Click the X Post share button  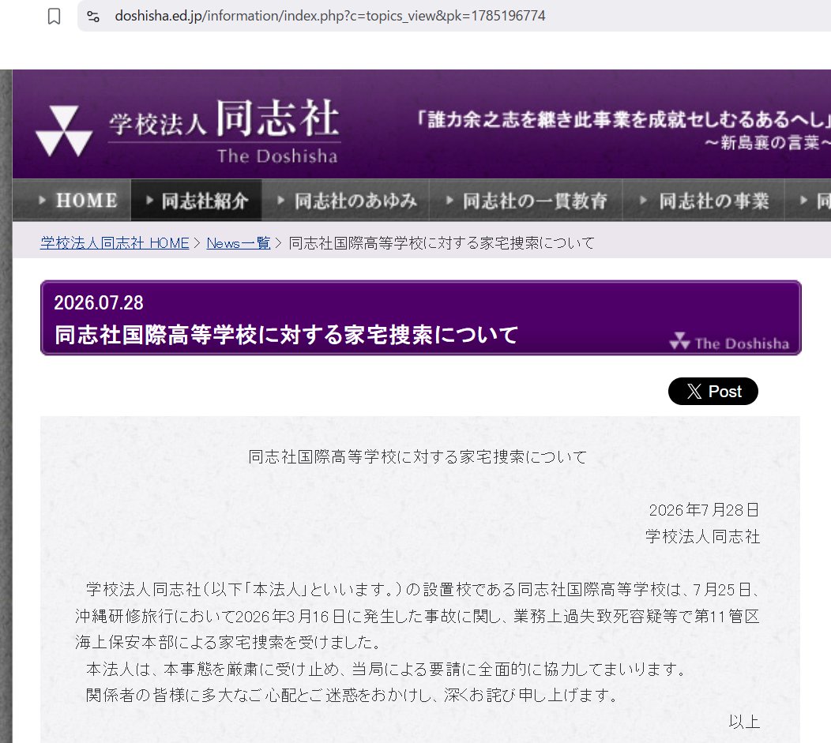[x=713, y=392]
